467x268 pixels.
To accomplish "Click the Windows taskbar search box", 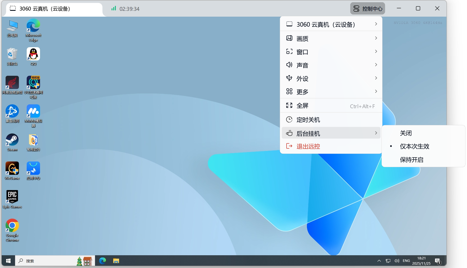I will pyautogui.click(x=47, y=261).
